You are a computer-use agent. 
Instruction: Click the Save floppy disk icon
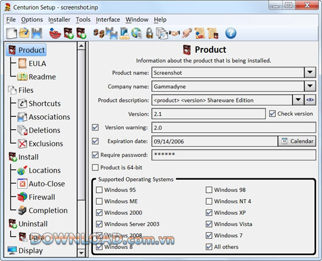point(37,33)
